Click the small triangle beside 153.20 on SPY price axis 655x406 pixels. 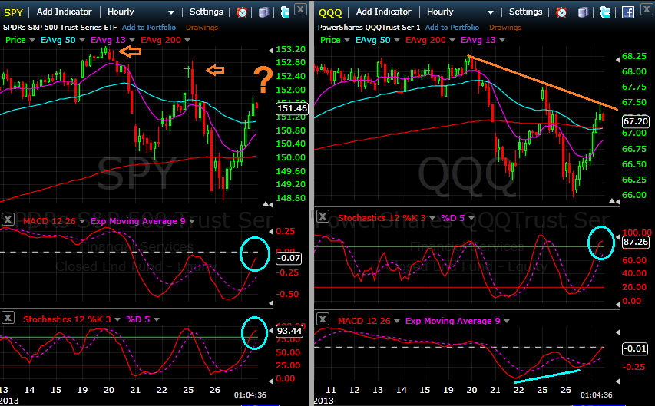coord(271,50)
